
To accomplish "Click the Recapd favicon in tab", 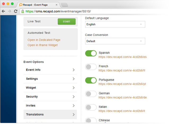I will tap(21, 5).
